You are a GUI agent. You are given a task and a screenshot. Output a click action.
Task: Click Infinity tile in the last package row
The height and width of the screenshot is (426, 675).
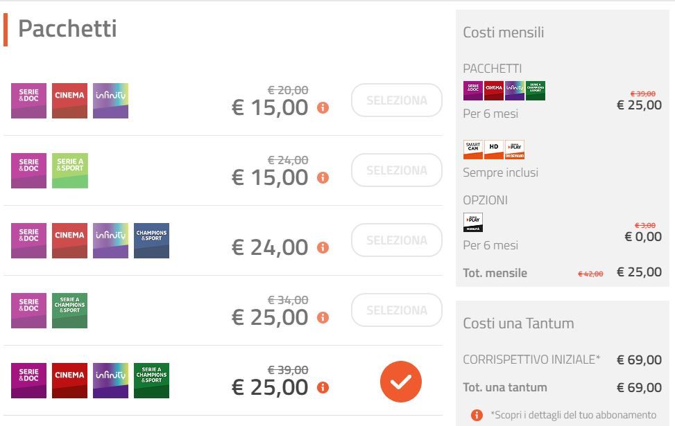click(110, 380)
